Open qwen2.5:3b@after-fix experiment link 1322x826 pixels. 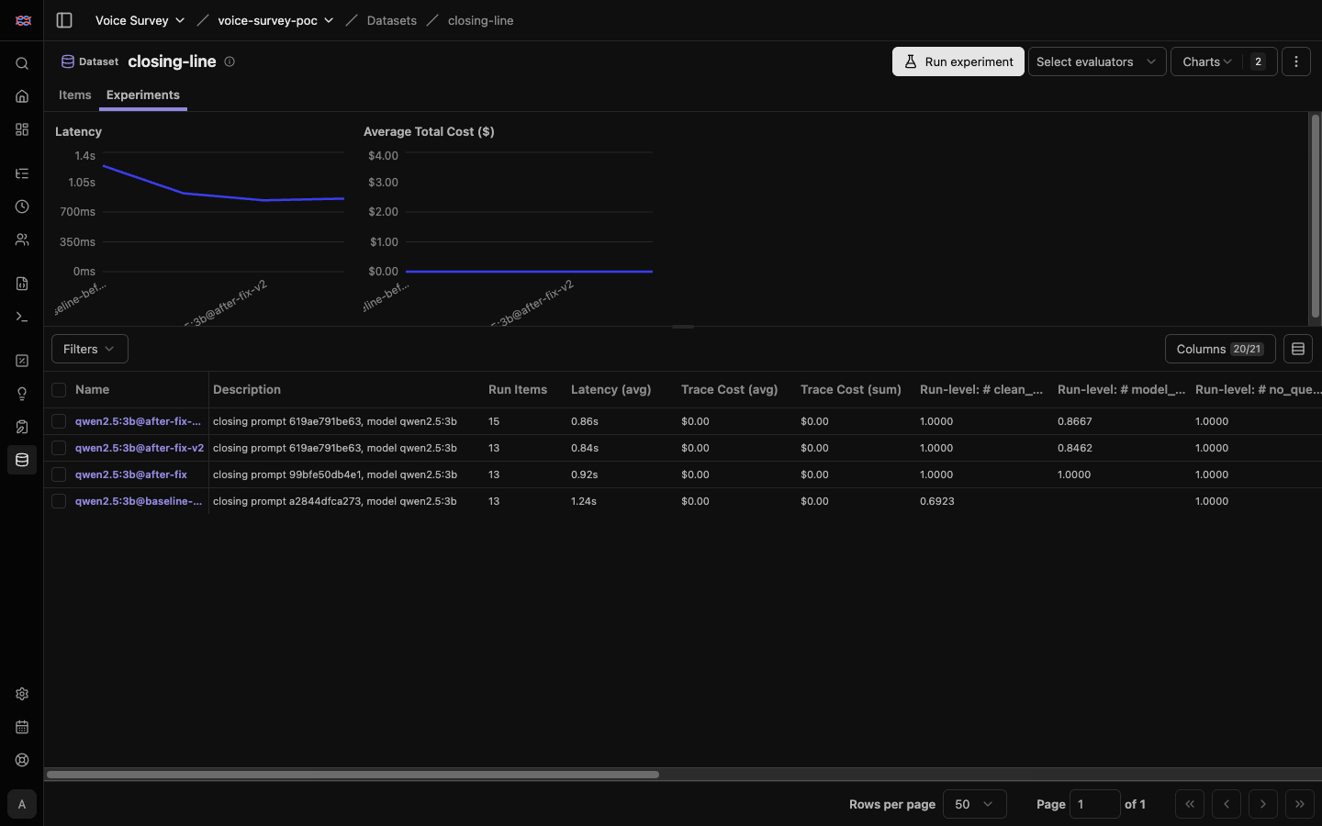point(131,474)
